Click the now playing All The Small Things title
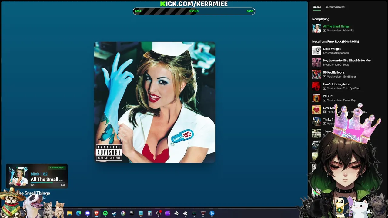This screenshot has height=218, width=388. (336, 26)
